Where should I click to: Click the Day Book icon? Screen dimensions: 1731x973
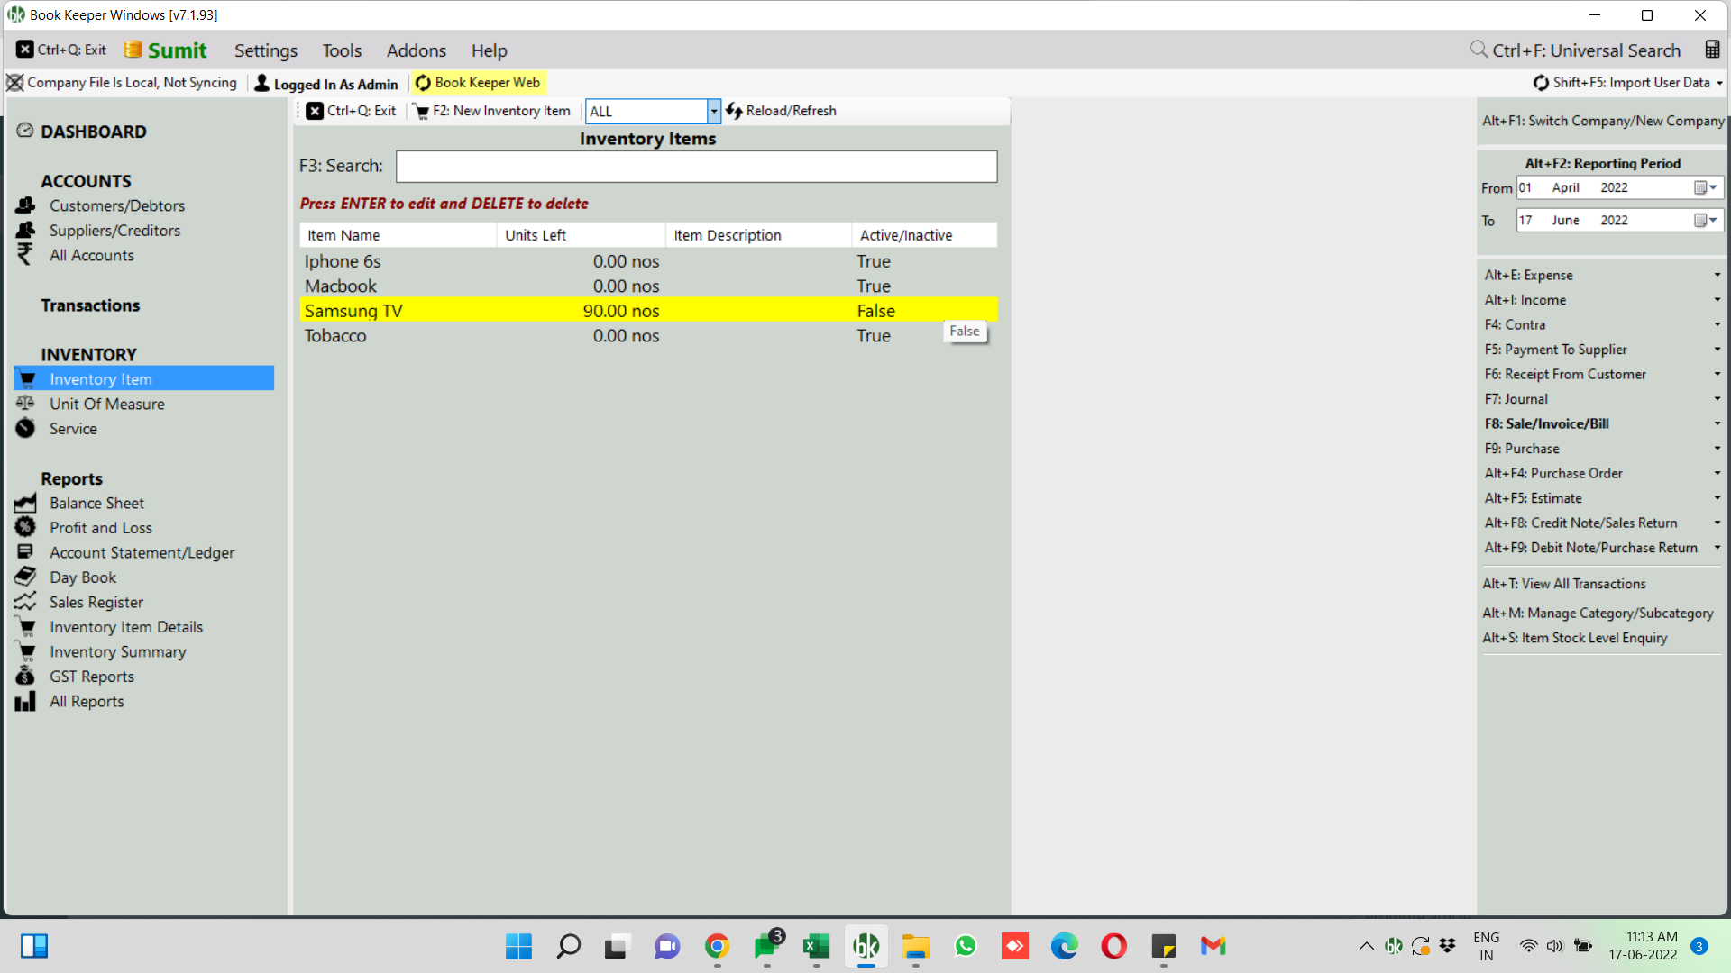pos(25,577)
